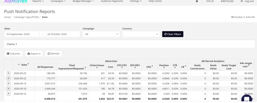This screenshot has height=103, width=257.
Task: Go to Audience Segments
Action: (112, 1)
